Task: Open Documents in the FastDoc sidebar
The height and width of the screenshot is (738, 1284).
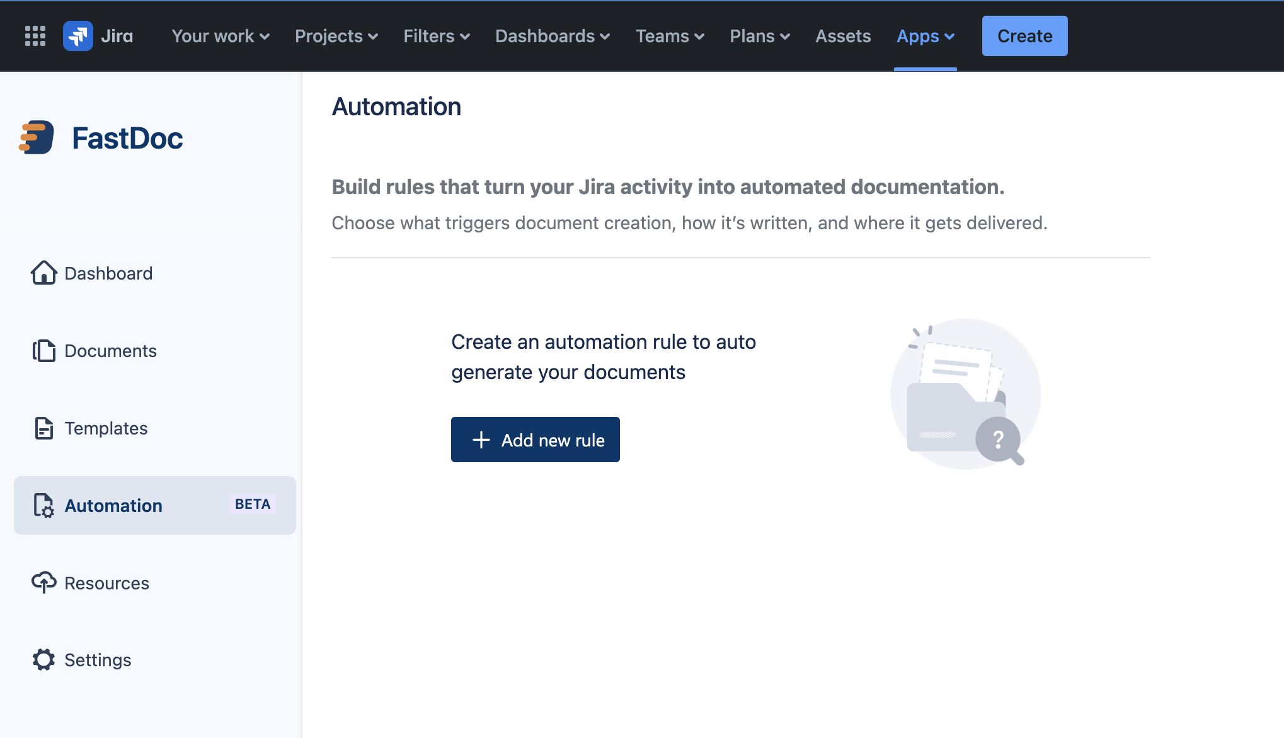Action: coord(155,350)
